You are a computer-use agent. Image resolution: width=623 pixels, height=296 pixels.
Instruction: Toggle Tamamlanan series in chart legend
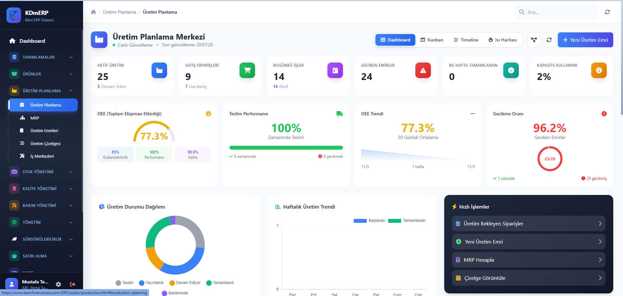(407, 221)
